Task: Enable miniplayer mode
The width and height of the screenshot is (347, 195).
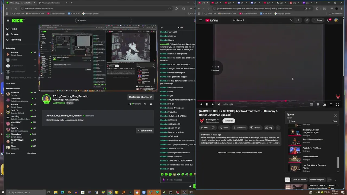Action: (324, 104)
